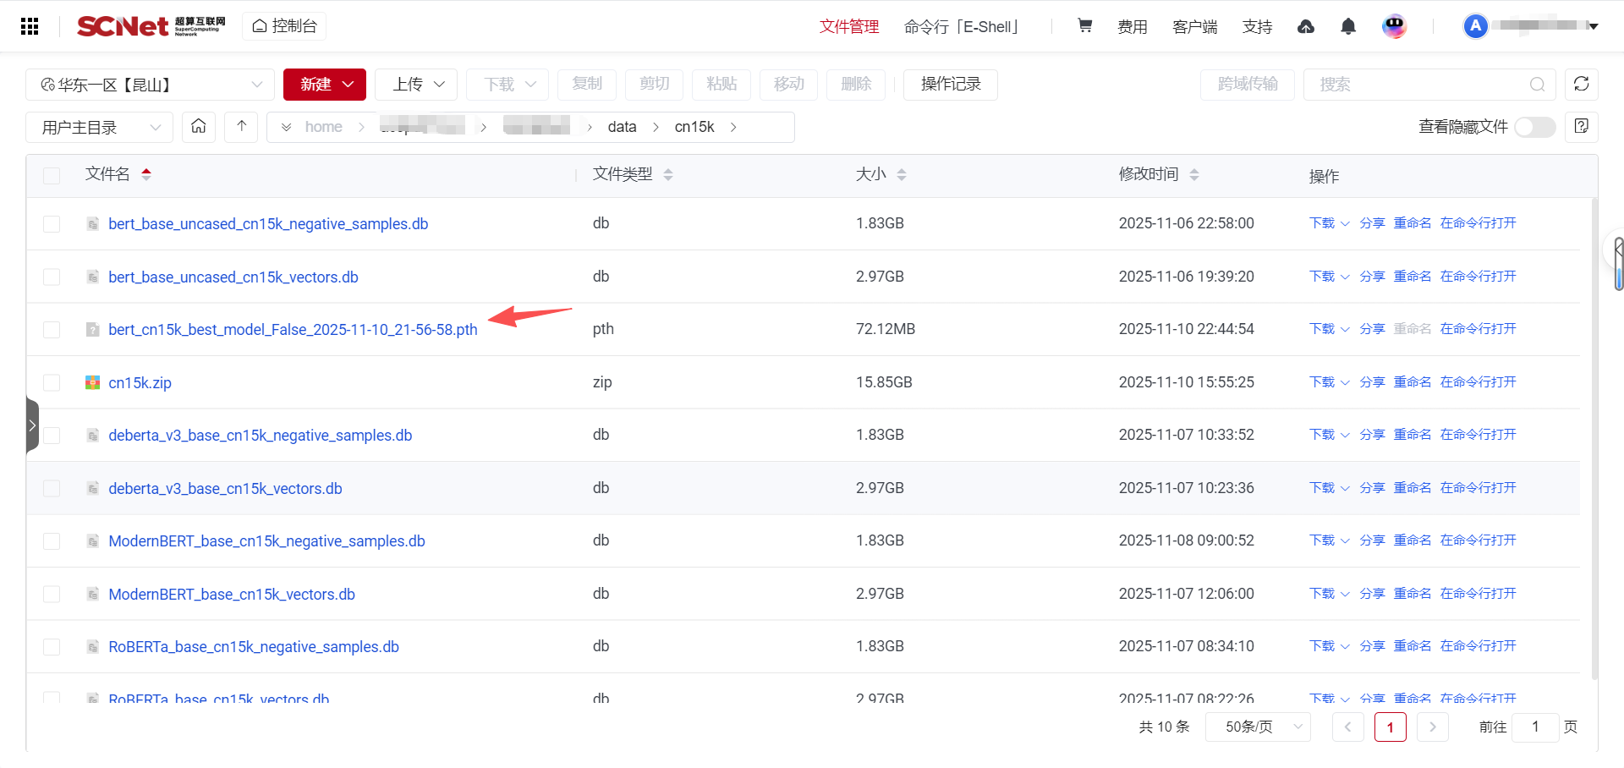The height and width of the screenshot is (768, 1624).
Task: Click the home icon in the path bar
Action: (198, 126)
